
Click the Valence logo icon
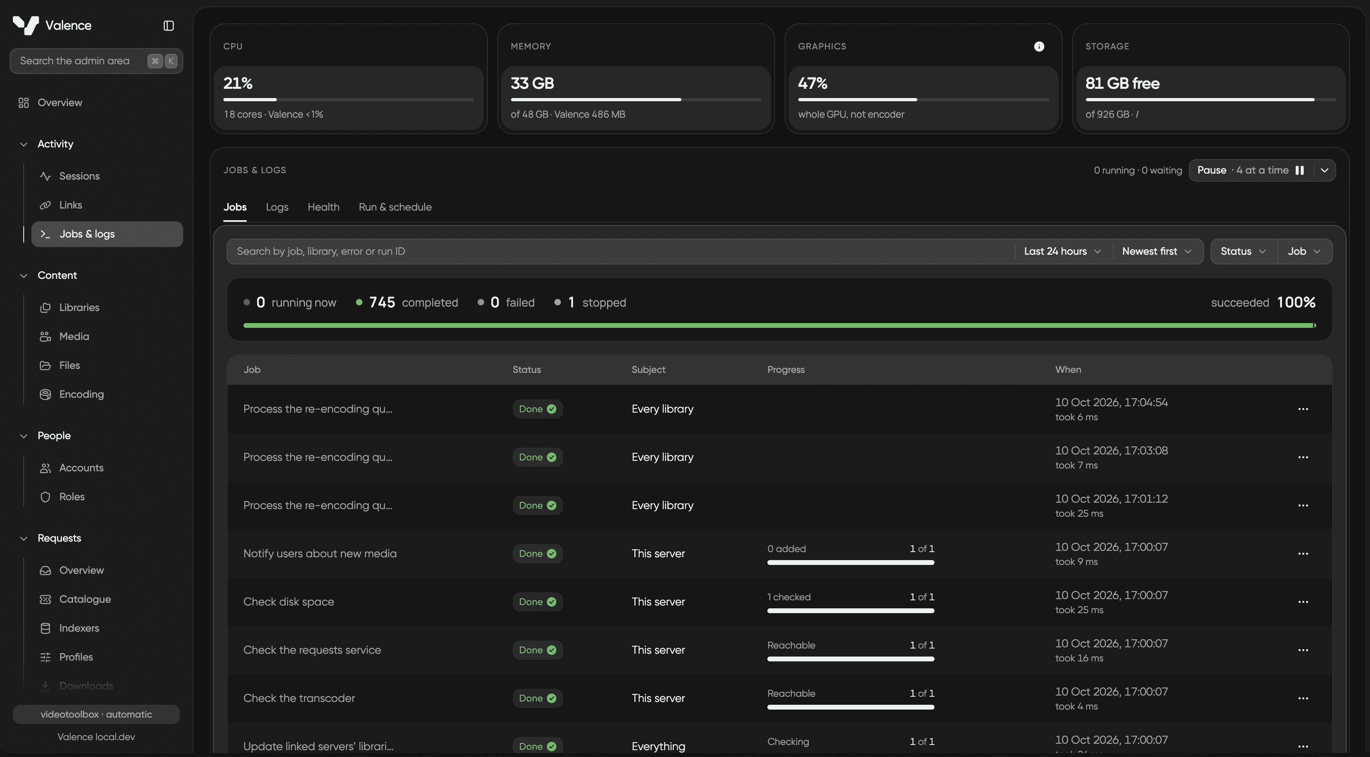coord(26,25)
